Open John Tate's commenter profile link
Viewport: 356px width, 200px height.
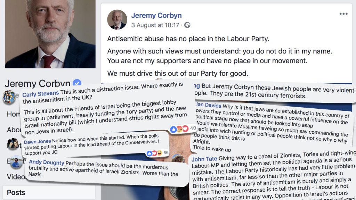204,159
